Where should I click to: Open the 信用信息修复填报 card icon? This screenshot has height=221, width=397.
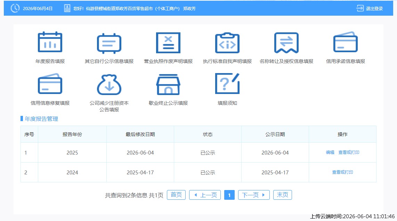[x=50, y=84]
